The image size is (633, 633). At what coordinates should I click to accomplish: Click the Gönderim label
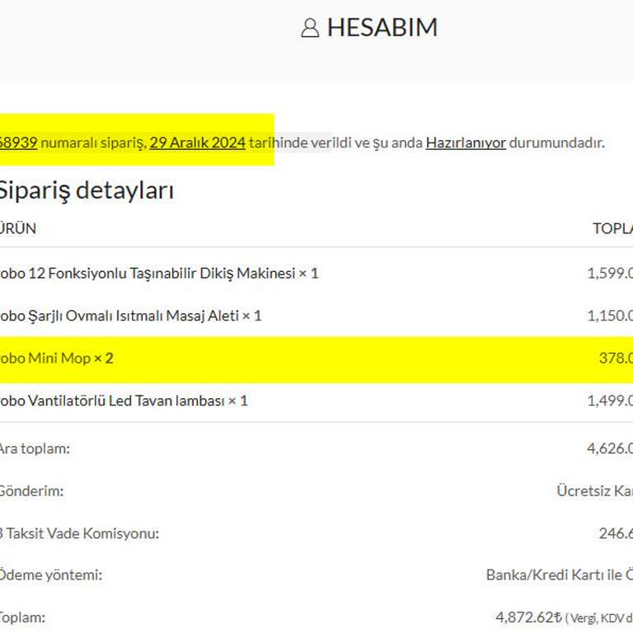click(x=32, y=491)
